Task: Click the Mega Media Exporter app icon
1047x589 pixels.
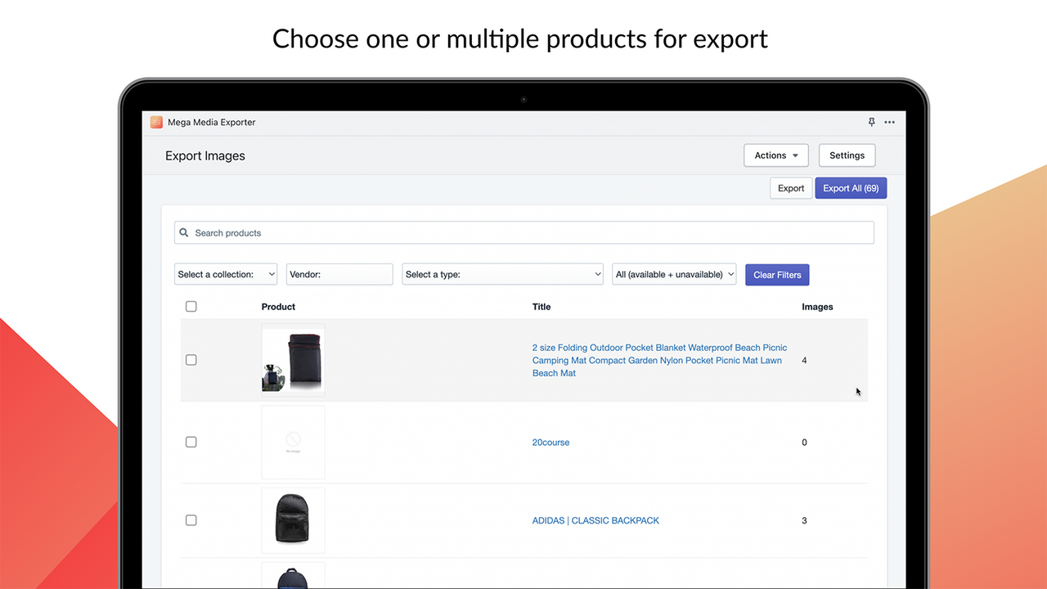Action: click(x=155, y=121)
